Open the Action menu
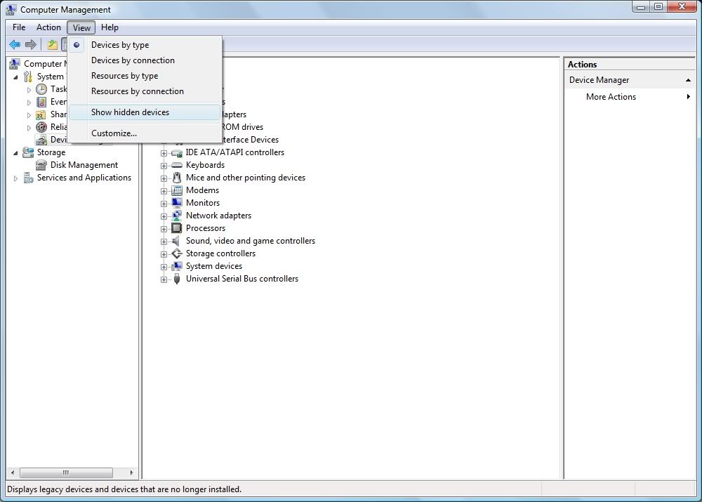The image size is (702, 502). [48, 27]
